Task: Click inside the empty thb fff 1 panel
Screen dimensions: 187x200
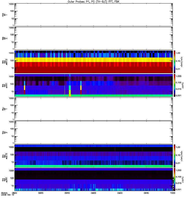Action: coord(93,15)
